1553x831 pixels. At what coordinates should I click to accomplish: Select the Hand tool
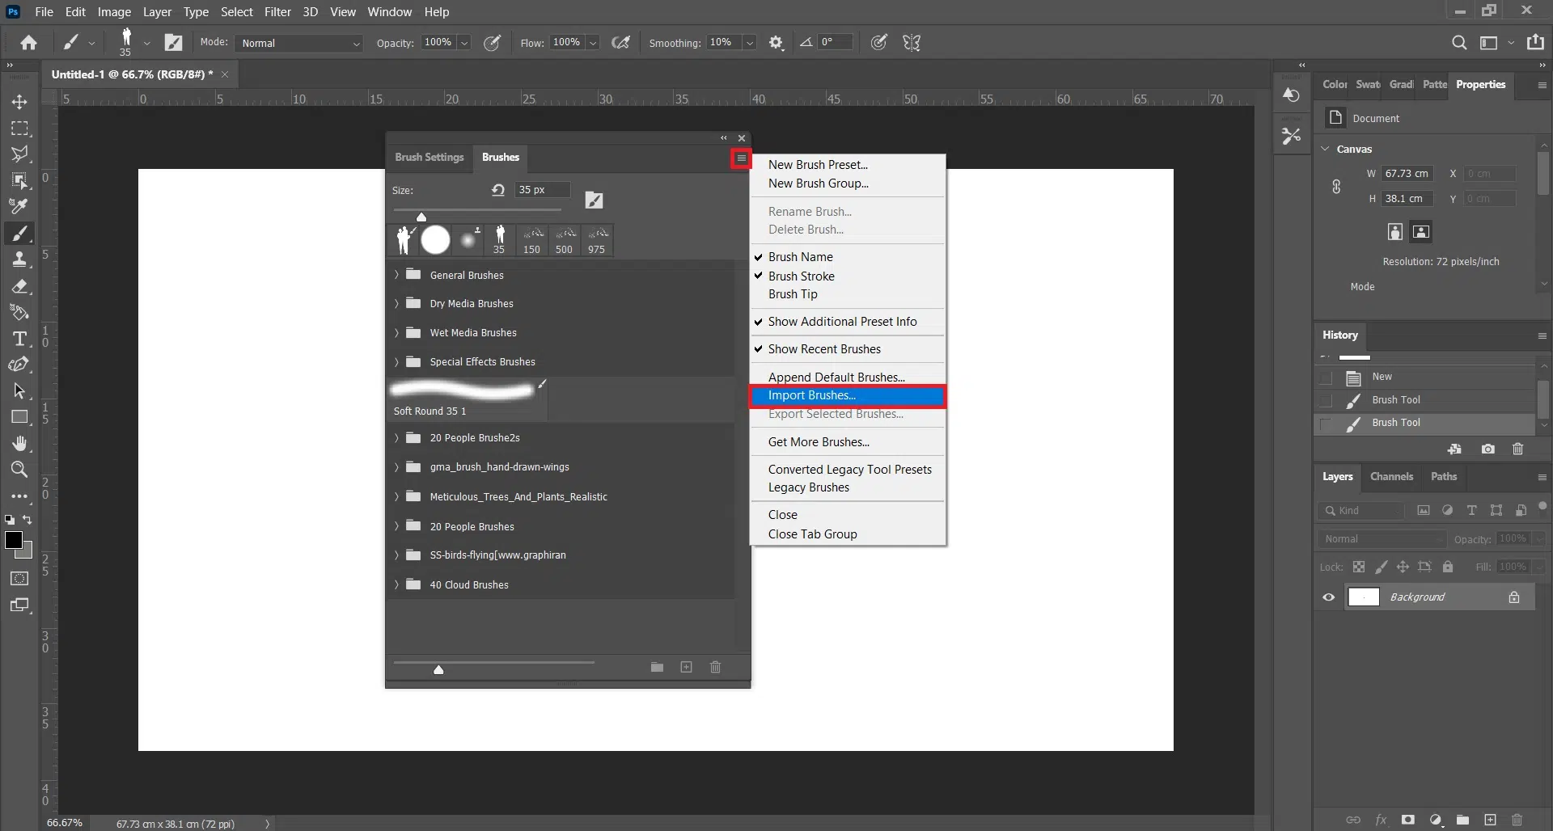pyautogui.click(x=19, y=444)
